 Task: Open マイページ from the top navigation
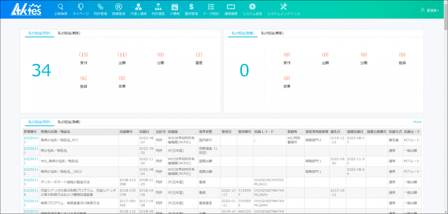click(81, 7)
